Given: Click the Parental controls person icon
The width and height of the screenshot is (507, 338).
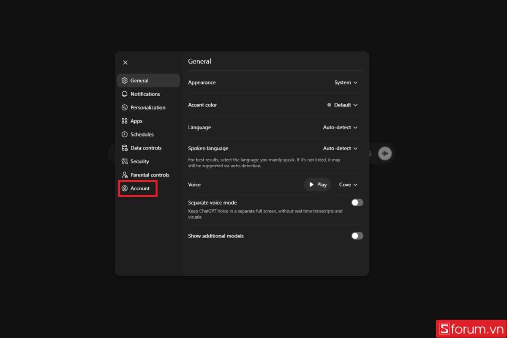Looking at the screenshot, I should click(x=125, y=175).
